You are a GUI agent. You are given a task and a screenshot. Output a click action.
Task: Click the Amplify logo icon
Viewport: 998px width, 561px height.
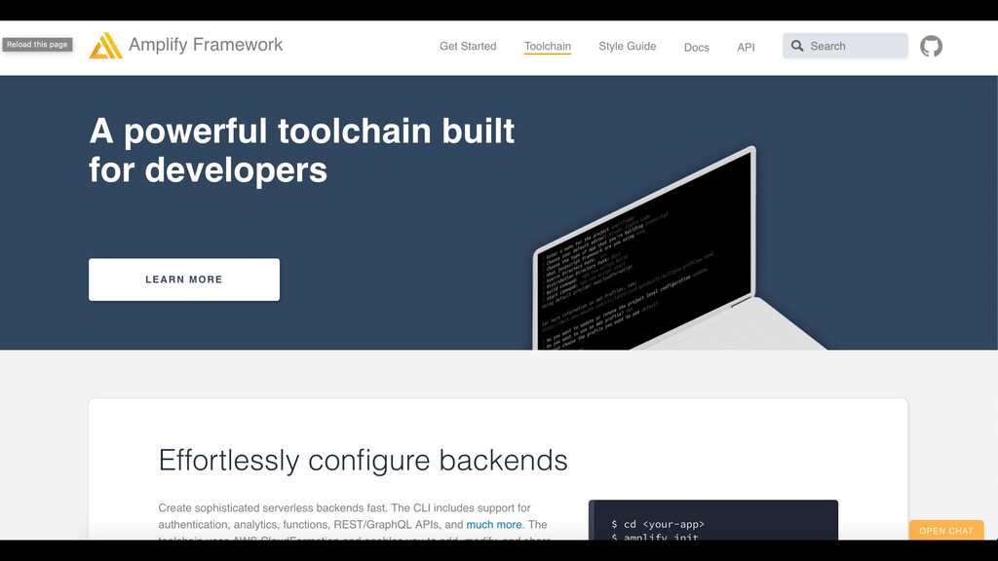pos(105,46)
